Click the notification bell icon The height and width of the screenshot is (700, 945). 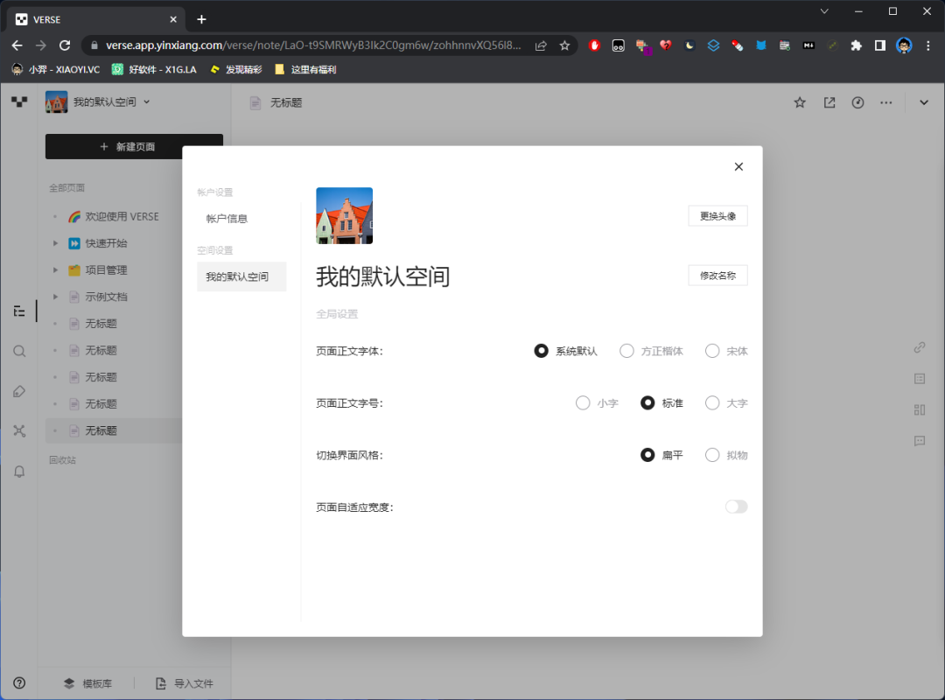click(x=19, y=472)
